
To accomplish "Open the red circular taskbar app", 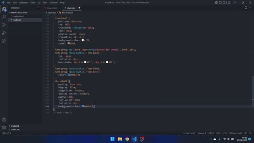I will pos(142,139).
